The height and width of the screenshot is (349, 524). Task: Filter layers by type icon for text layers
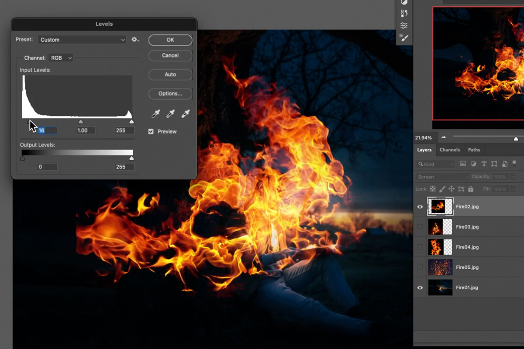click(484, 164)
